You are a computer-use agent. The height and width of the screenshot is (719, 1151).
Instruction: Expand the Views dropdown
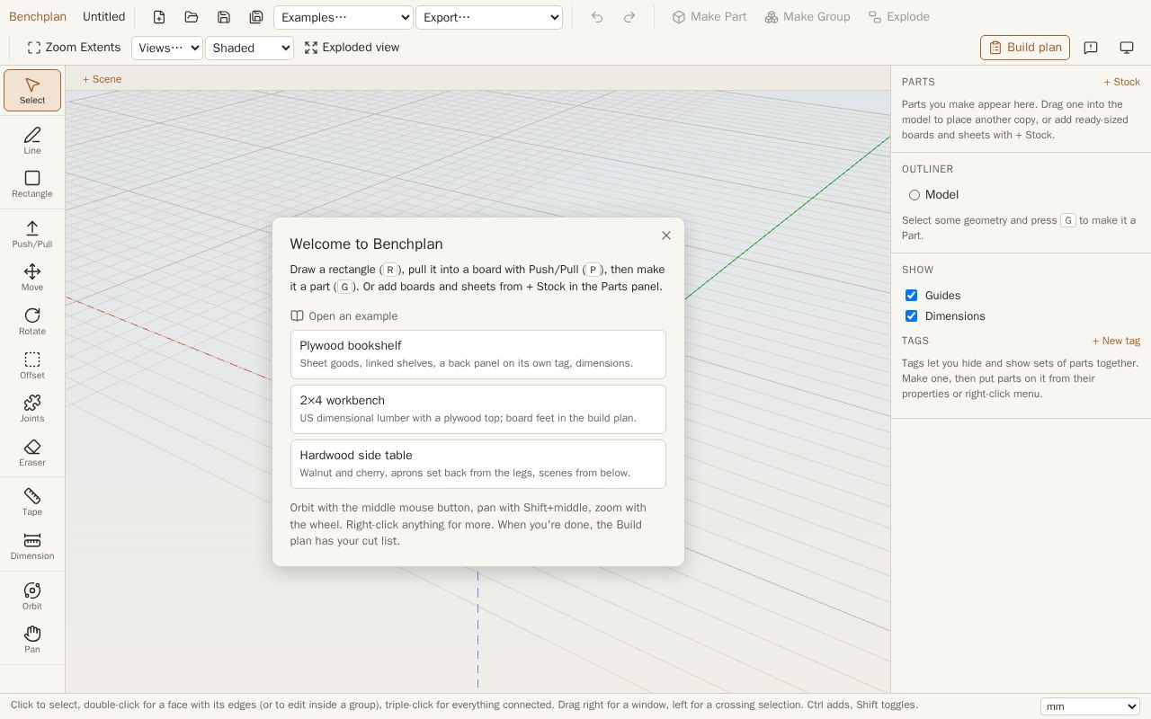(x=167, y=48)
